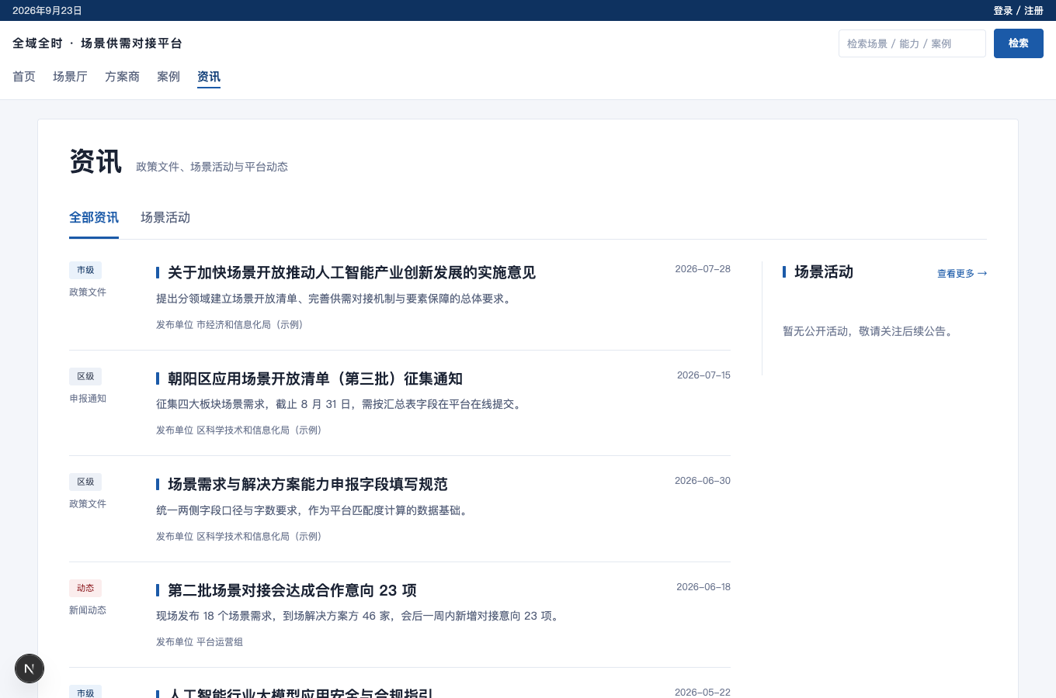Click the 检索 search button
The height and width of the screenshot is (698, 1056).
(x=1019, y=43)
